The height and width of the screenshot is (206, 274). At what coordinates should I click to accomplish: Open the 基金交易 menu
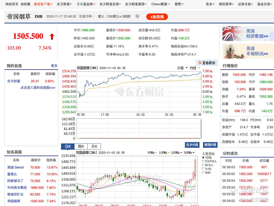click(264, 4)
